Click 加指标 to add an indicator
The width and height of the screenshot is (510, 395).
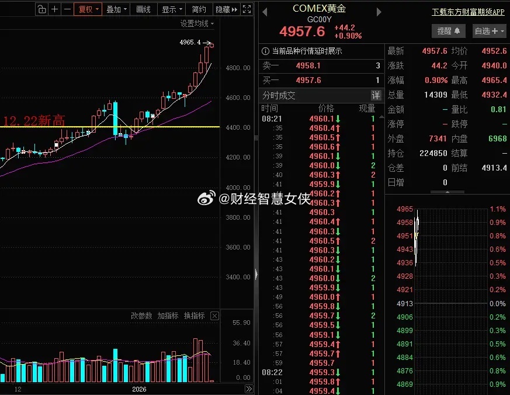[x=168, y=316]
